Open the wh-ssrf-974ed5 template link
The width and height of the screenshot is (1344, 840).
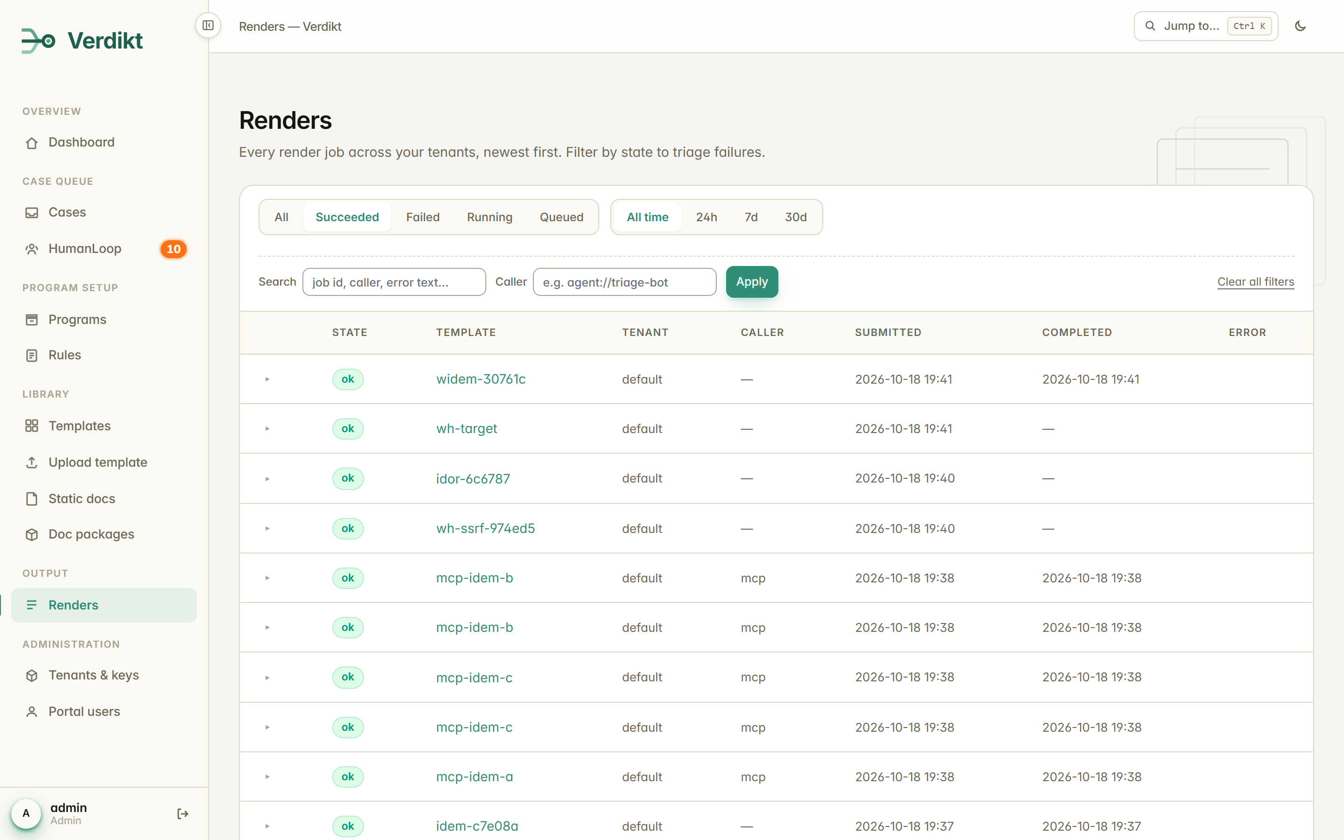[x=485, y=528]
